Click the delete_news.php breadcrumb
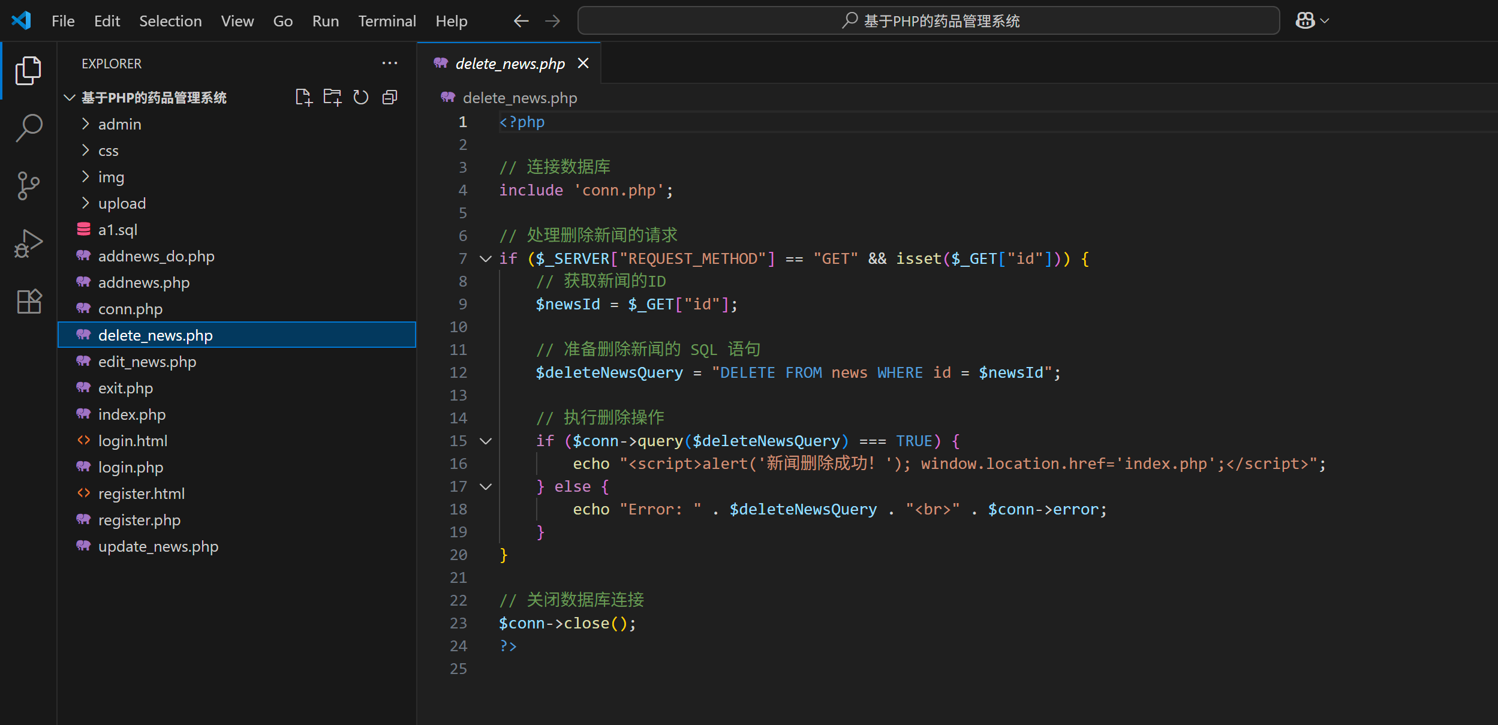 pyautogui.click(x=520, y=98)
